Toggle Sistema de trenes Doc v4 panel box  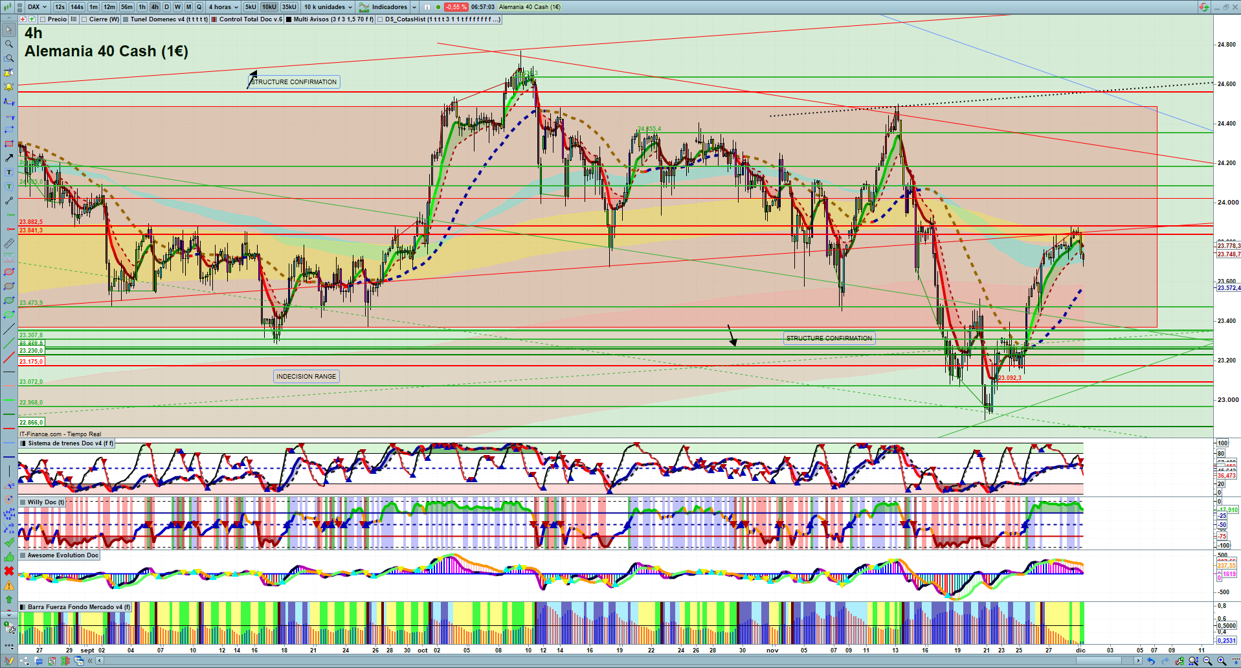tap(23, 444)
